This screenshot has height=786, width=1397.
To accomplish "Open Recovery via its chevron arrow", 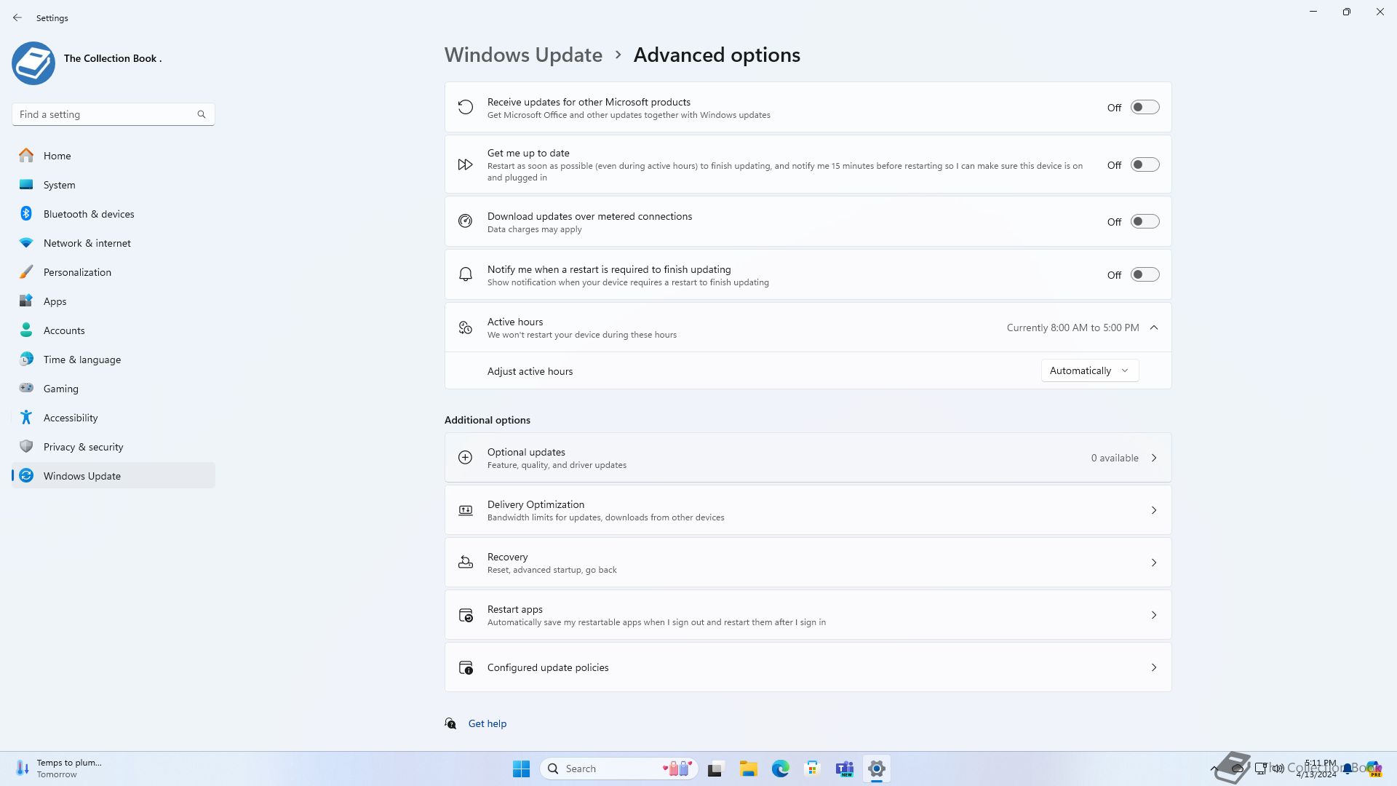I will pyautogui.click(x=1154, y=563).
